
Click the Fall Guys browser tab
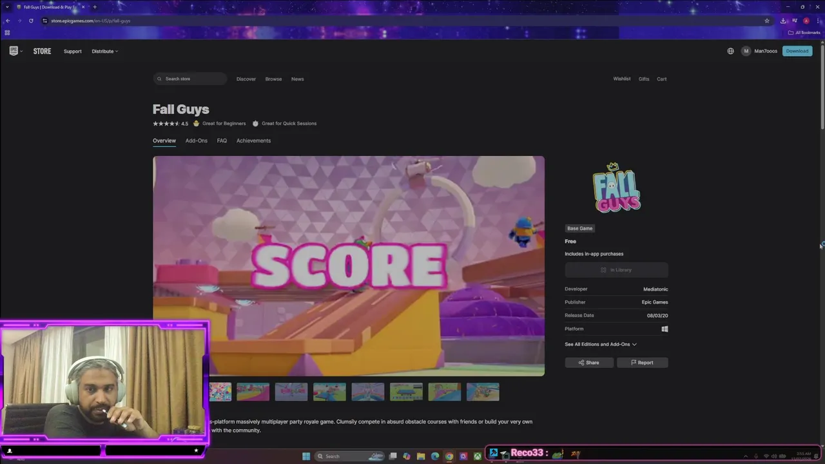(52, 7)
